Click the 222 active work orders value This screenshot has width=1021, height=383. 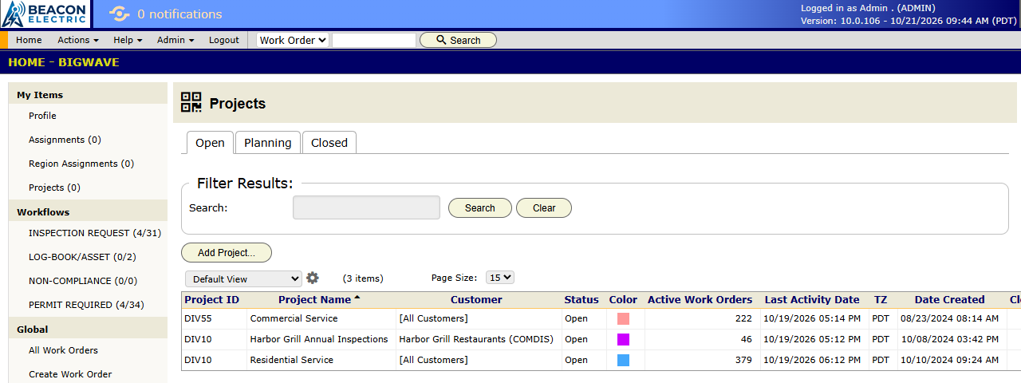[743, 318]
